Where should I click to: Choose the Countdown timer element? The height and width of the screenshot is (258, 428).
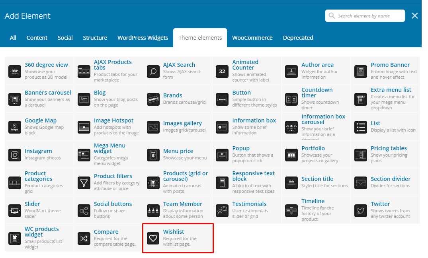(x=317, y=93)
